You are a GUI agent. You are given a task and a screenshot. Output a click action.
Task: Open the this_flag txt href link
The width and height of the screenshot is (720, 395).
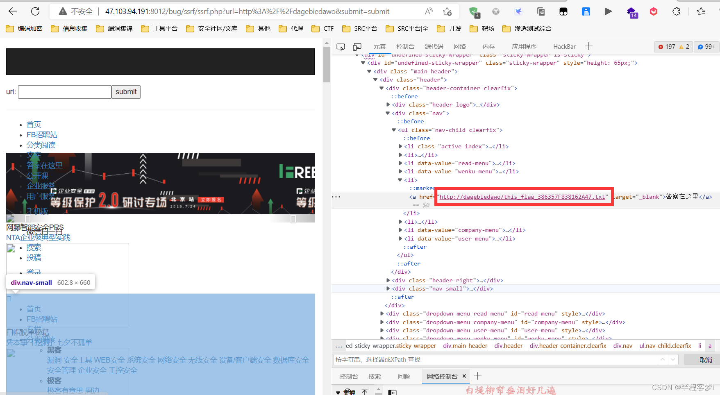point(522,197)
